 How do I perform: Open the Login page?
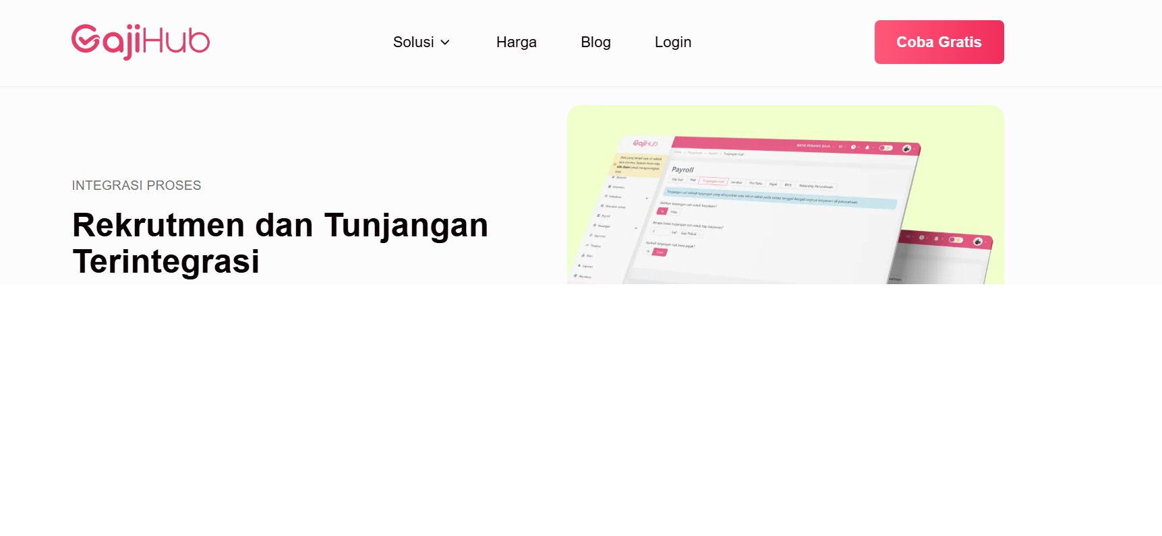pos(673,42)
